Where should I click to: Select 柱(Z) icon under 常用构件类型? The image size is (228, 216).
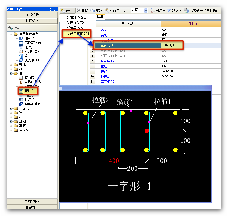coord(21,47)
